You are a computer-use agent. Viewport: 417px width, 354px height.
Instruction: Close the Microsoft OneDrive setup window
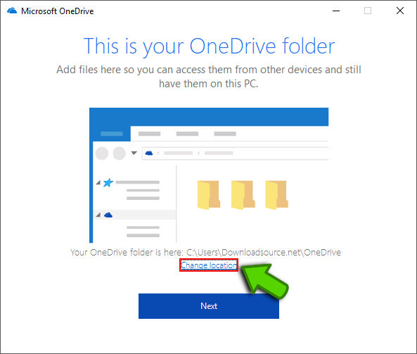(400, 11)
